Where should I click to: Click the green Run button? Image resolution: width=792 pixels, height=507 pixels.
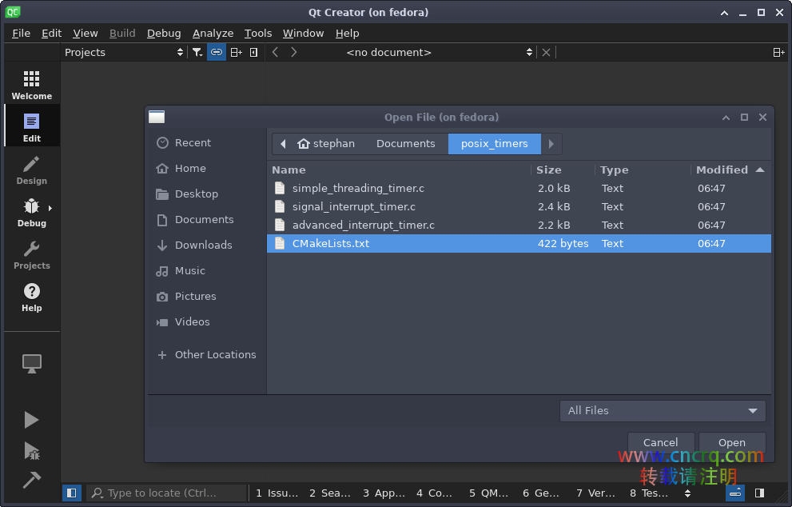[x=31, y=420]
